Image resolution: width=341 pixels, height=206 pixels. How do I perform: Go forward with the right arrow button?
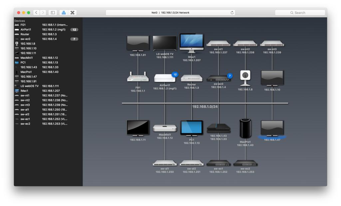[43, 13]
